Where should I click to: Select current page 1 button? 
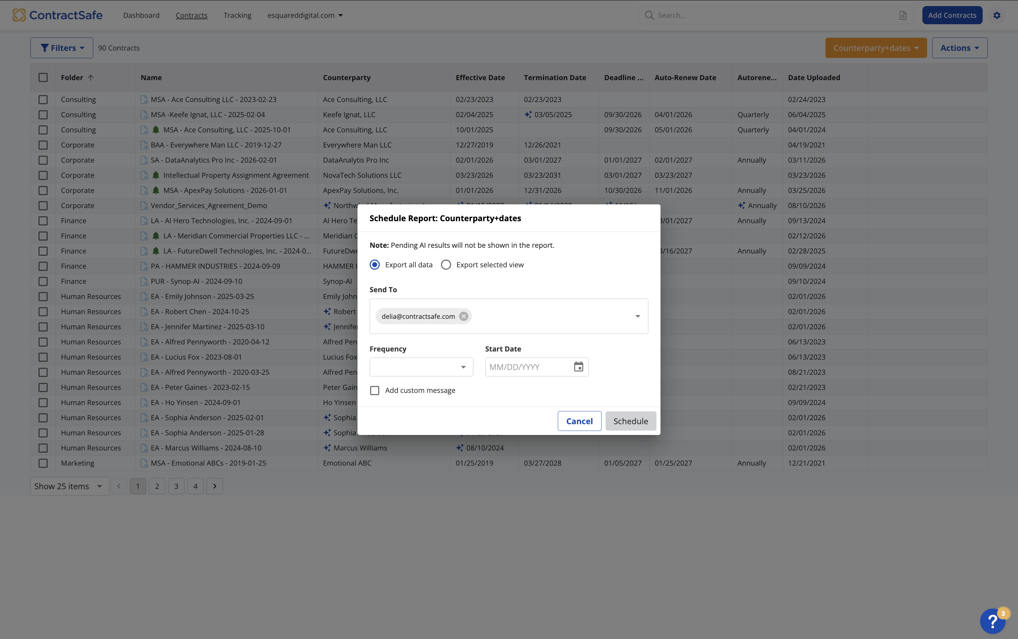[x=138, y=486]
